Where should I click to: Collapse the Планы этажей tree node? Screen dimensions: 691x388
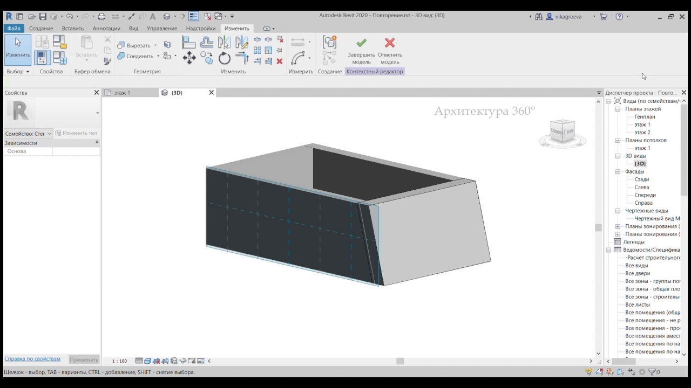(618, 109)
